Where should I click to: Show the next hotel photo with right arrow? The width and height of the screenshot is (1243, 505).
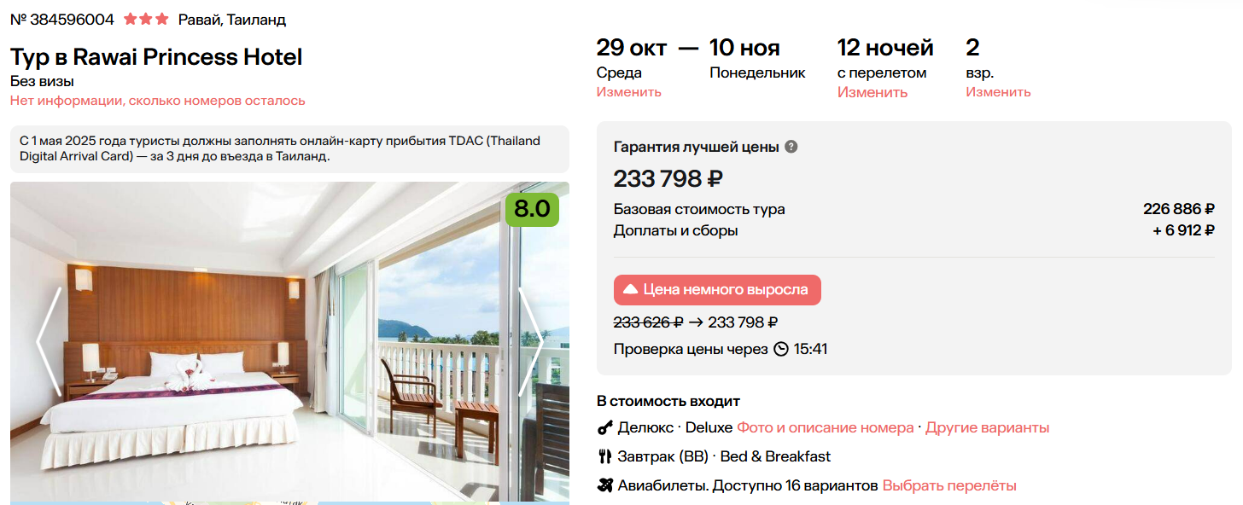coord(531,341)
